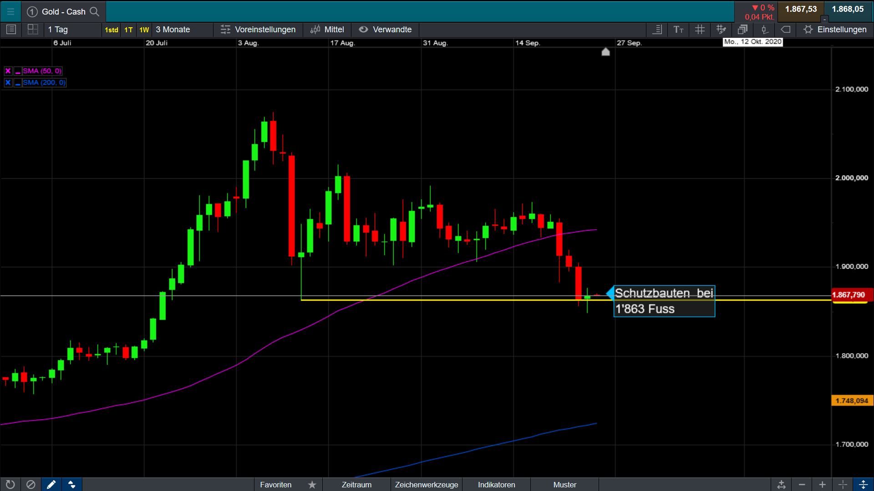Viewport: 874px width, 491px height.
Task: Click the search magnifier next to Gold - Cash
Action: (95, 11)
